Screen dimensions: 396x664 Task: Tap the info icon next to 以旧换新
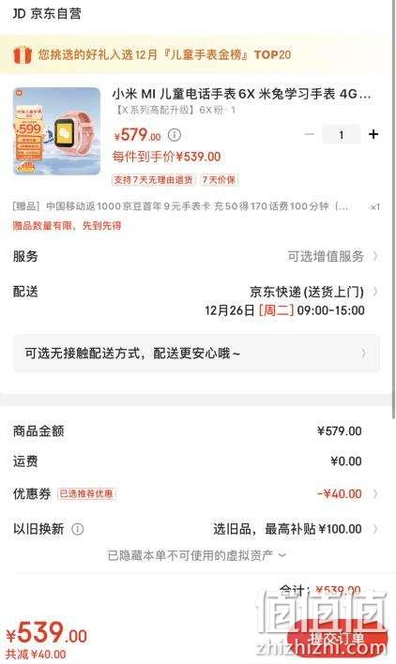click(78, 529)
